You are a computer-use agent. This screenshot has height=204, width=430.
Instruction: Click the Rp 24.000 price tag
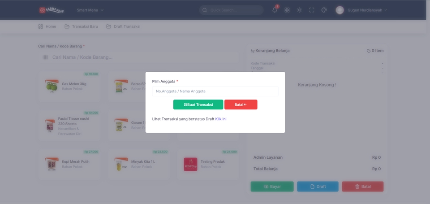(x=230, y=152)
